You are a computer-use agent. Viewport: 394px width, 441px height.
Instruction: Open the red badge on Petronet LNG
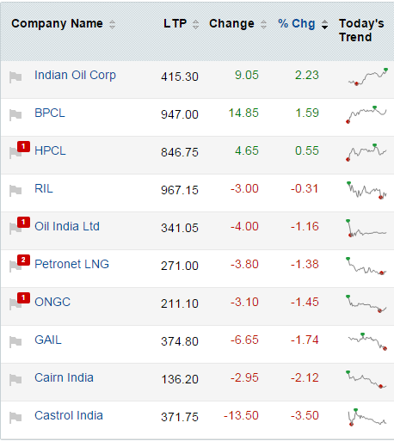[x=23, y=260]
